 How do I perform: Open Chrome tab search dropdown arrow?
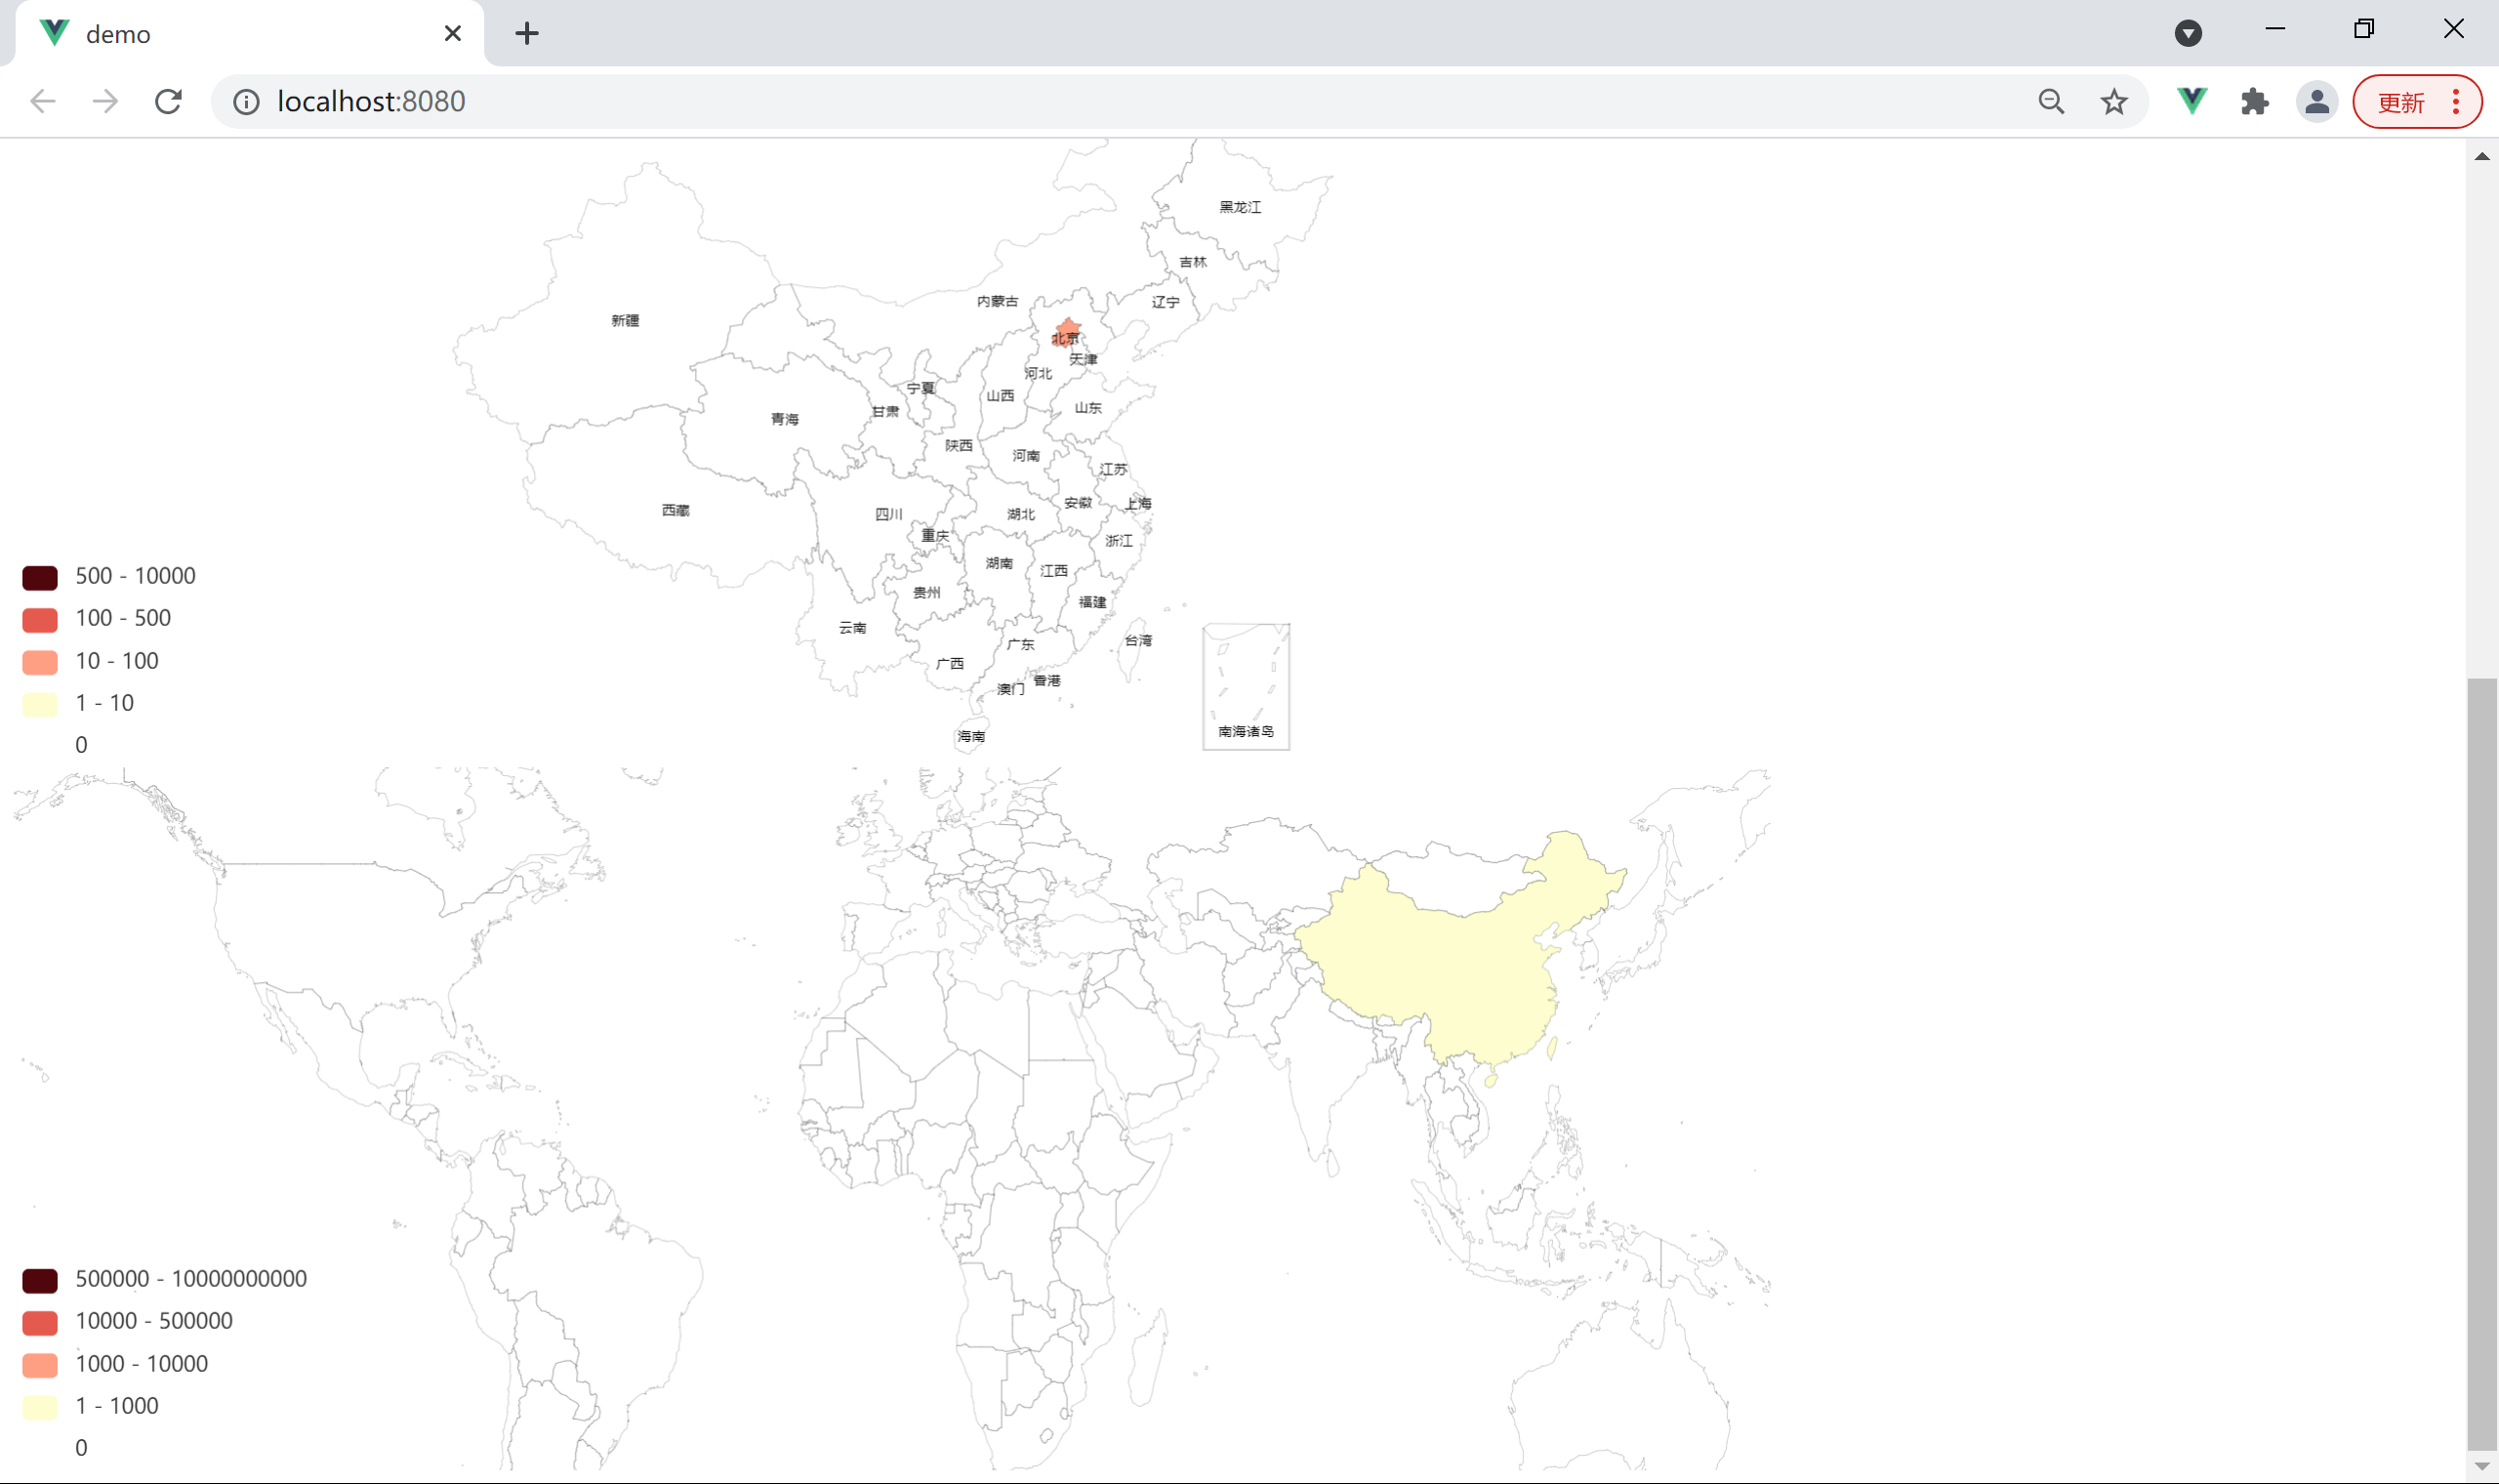click(x=2189, y=33)
